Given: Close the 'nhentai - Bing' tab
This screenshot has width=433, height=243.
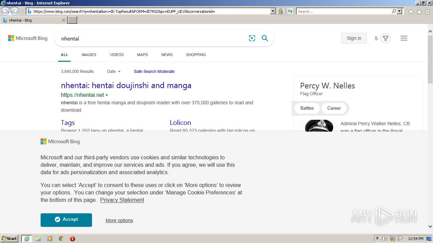Looking at the screenshot, I should (x=64, y=20).
